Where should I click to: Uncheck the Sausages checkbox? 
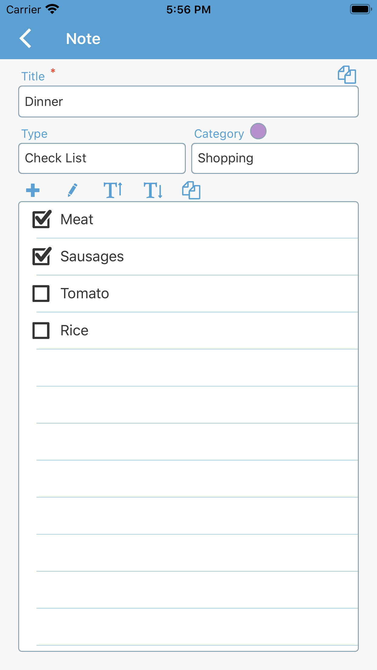[41, 256]
